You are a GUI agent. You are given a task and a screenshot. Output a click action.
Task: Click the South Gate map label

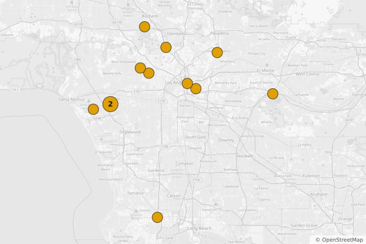(195, 137)
